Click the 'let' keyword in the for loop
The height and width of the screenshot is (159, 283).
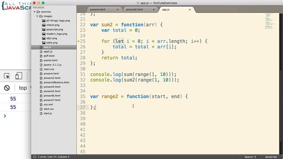point(119,41)
